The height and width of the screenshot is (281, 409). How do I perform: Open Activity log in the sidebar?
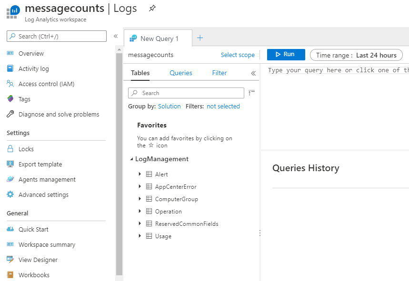pos(34,68)
